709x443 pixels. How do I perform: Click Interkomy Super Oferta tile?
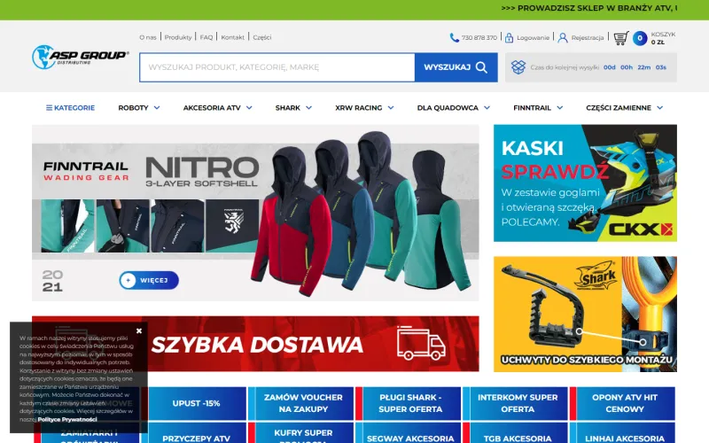point(518,403)
